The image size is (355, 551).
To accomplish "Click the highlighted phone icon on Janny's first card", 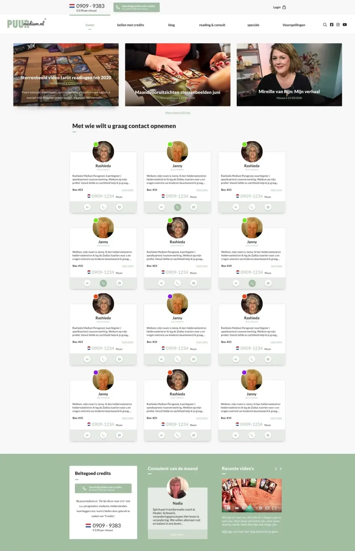I will pos(178,207).
